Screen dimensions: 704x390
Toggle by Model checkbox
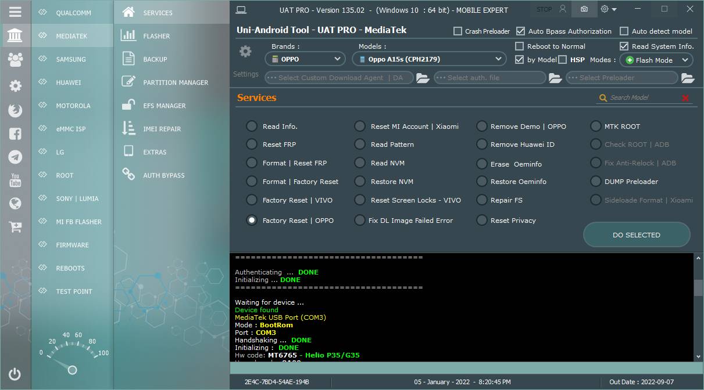point(520,60)
